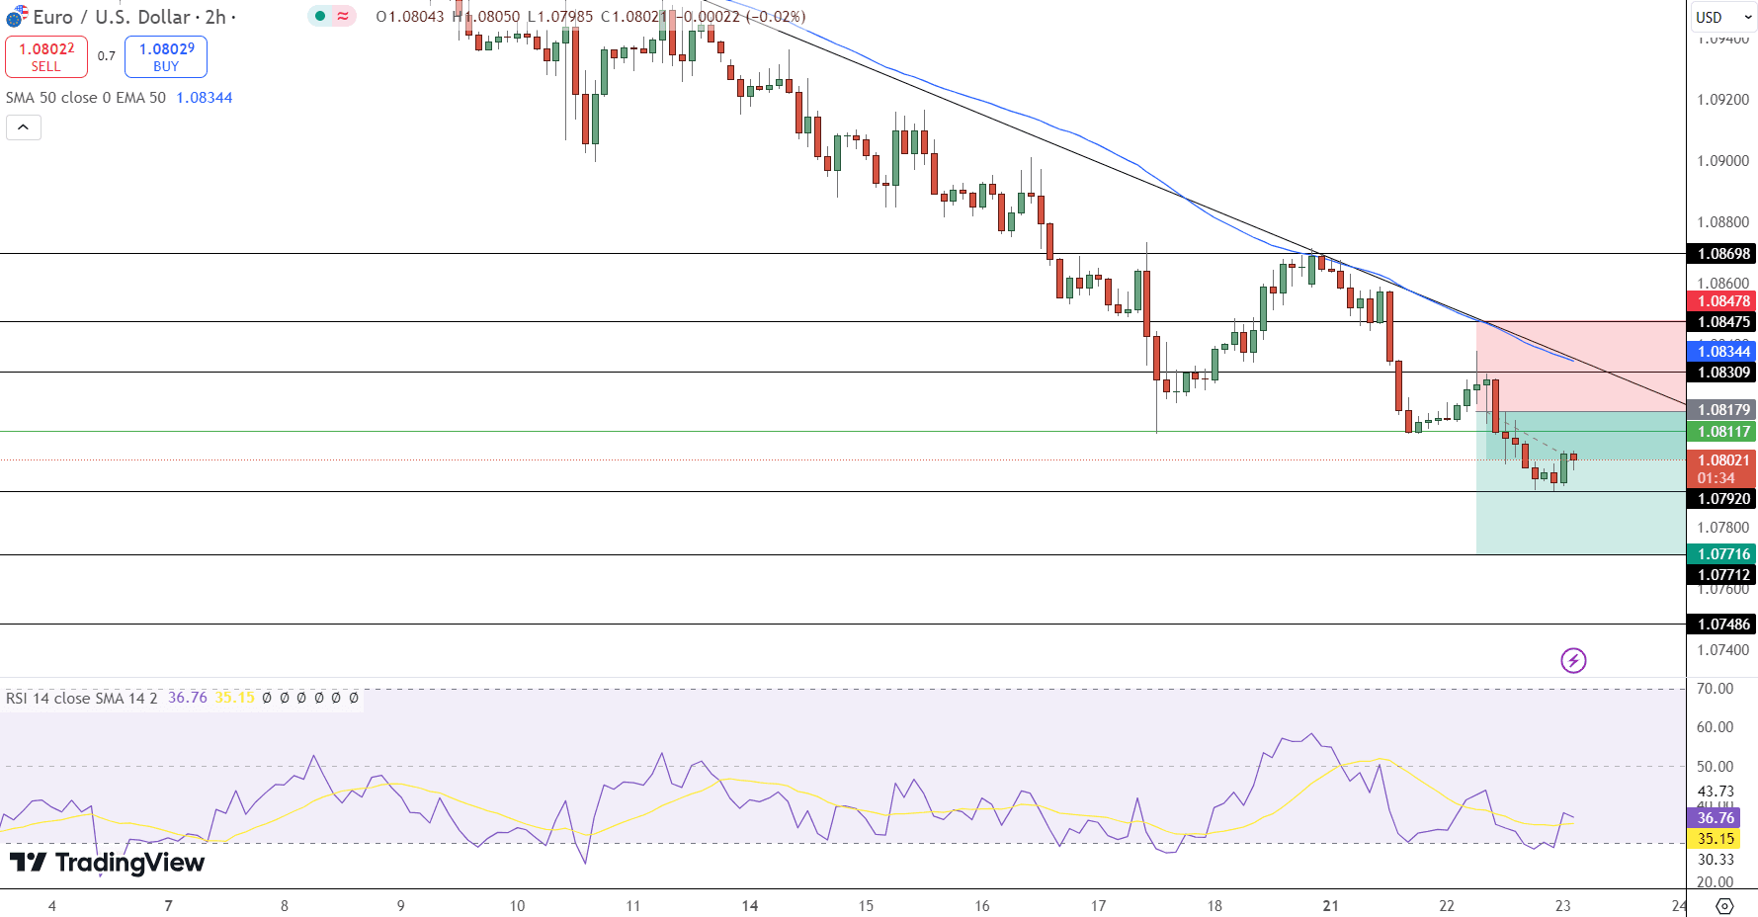Click the EUR/USD flag symbol icon
The image size is (1758, 917).
[17, 17]
